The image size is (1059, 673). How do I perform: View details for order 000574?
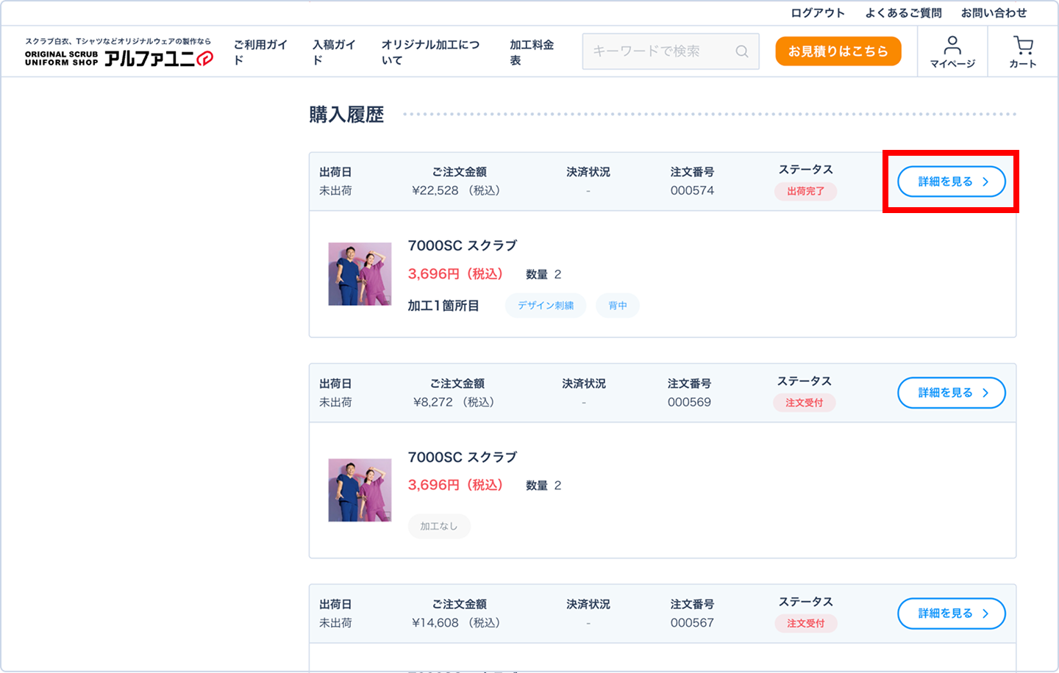click(x=951, y=181)
